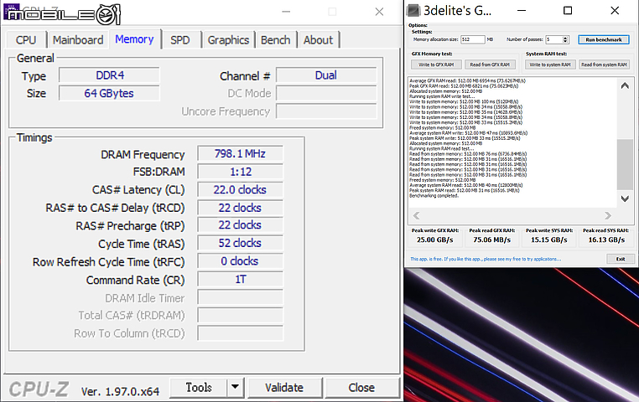Run benchmark in 3delite's window

pos(604,39)
